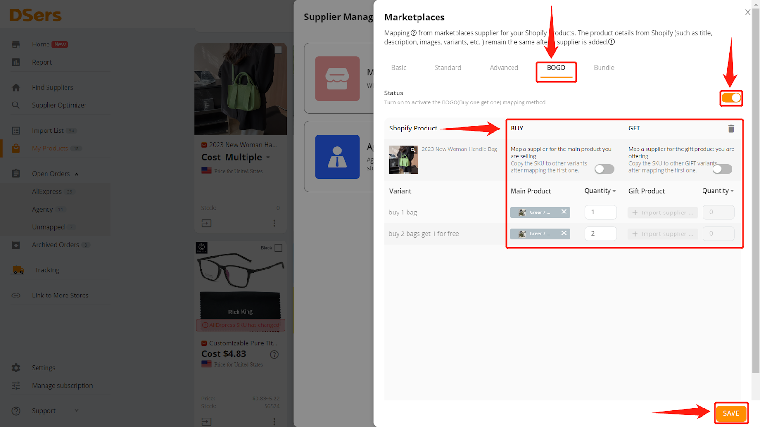Screen dimensions: 760x427
Task: Collapse the Open Orders section arrow
Action: click(76, 174)
